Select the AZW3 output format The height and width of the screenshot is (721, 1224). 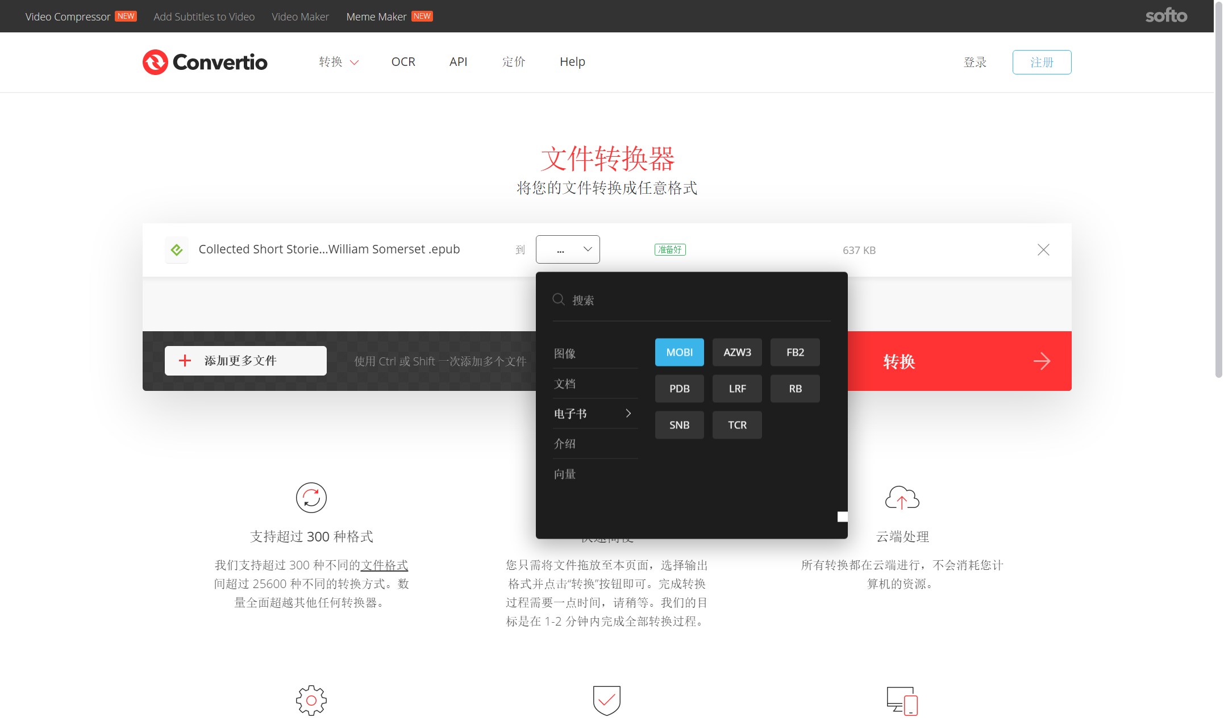coord(737,352)
